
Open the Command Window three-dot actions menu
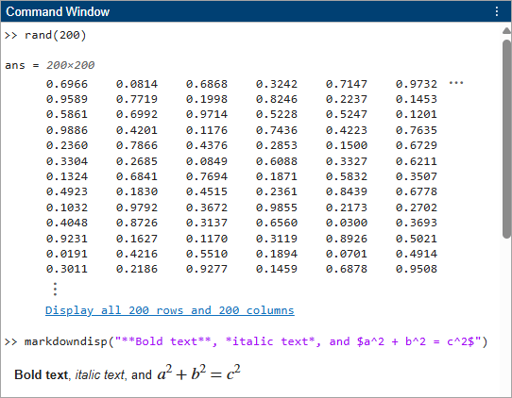coord(497,11)
